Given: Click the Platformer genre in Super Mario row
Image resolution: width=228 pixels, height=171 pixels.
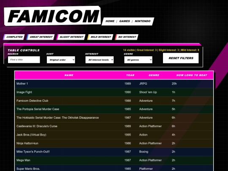Looking at the screenshot, I should tap(146, 168).
